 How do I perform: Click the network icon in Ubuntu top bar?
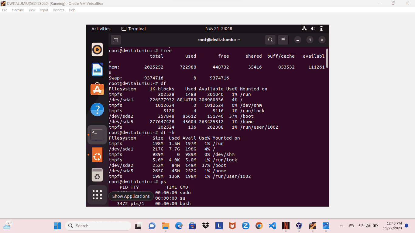tap(304, 29)
